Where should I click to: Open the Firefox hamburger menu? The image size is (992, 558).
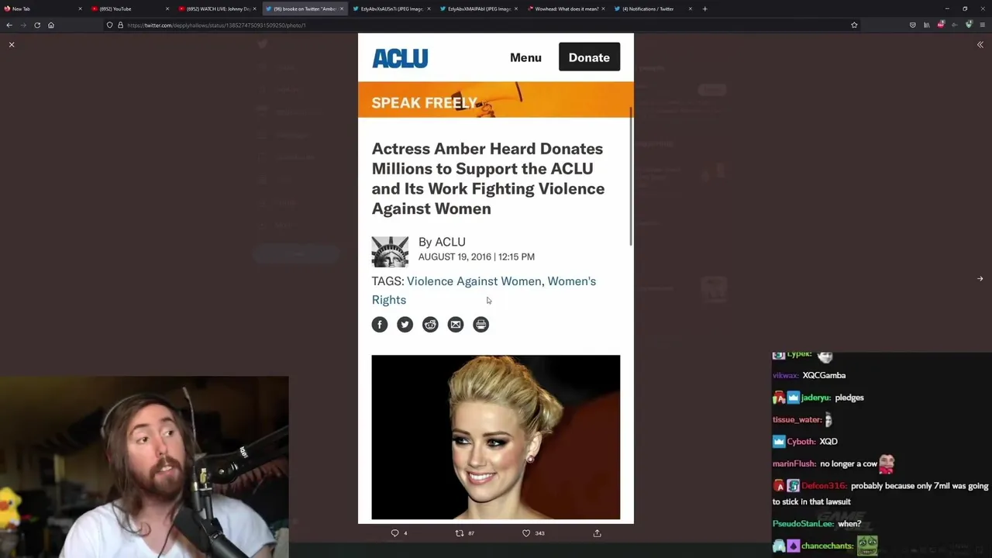[983, 25]
